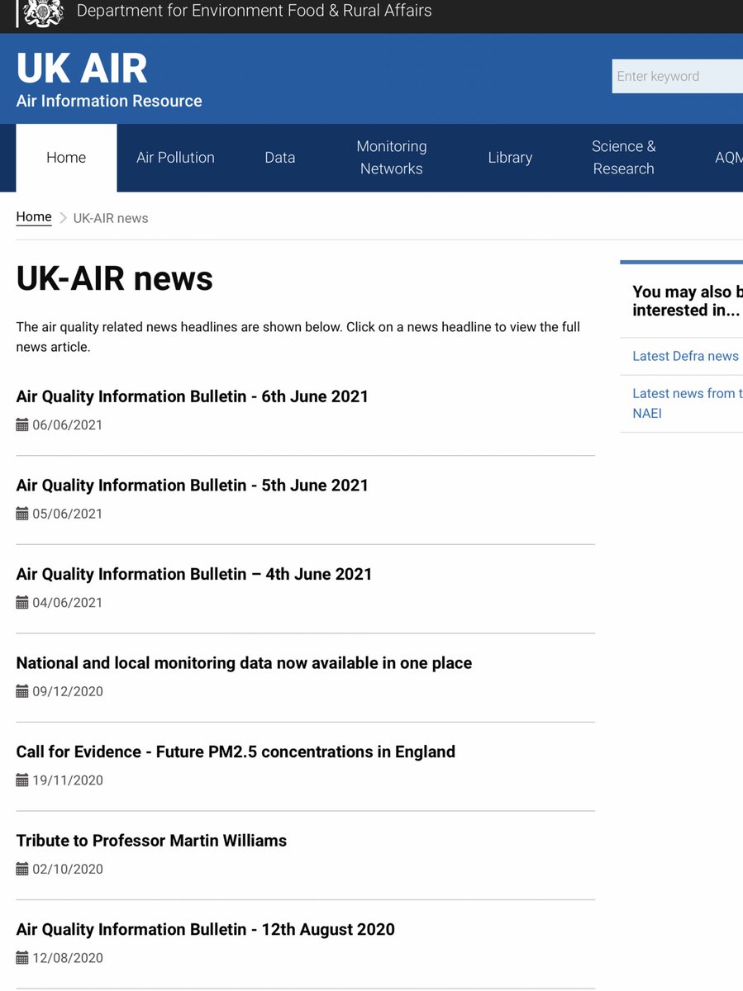Click the You may also be interested in heading

click(x=688, y=301)
